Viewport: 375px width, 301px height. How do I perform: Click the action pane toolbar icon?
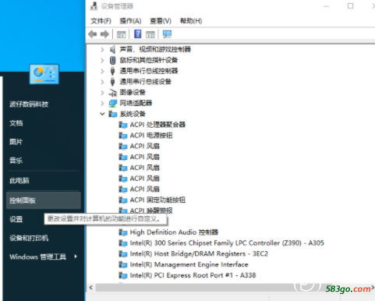[150, 34]
